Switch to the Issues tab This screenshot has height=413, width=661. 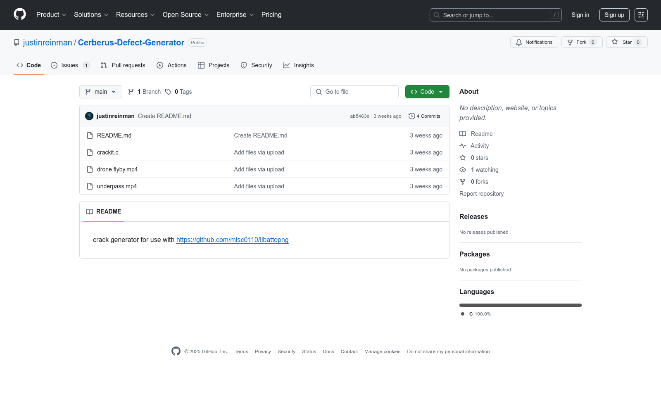tap(70, 65)
